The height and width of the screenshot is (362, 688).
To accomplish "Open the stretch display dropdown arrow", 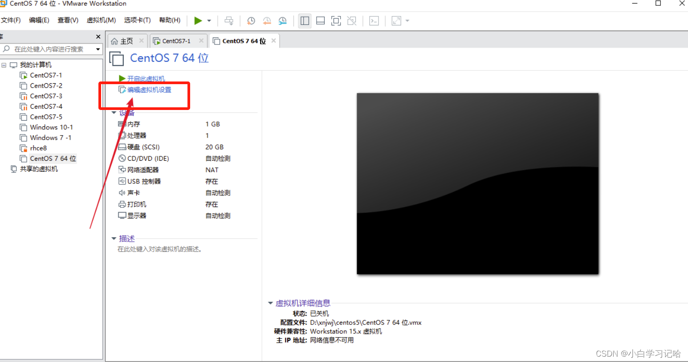I will (x=407, y=20).
